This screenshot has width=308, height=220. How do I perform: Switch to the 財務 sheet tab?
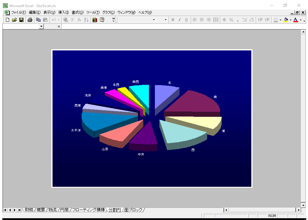point(29,210)
